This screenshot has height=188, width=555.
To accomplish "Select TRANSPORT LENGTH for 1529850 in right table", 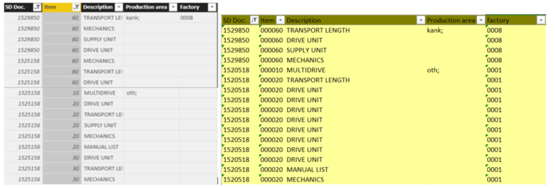I will 355,31.
